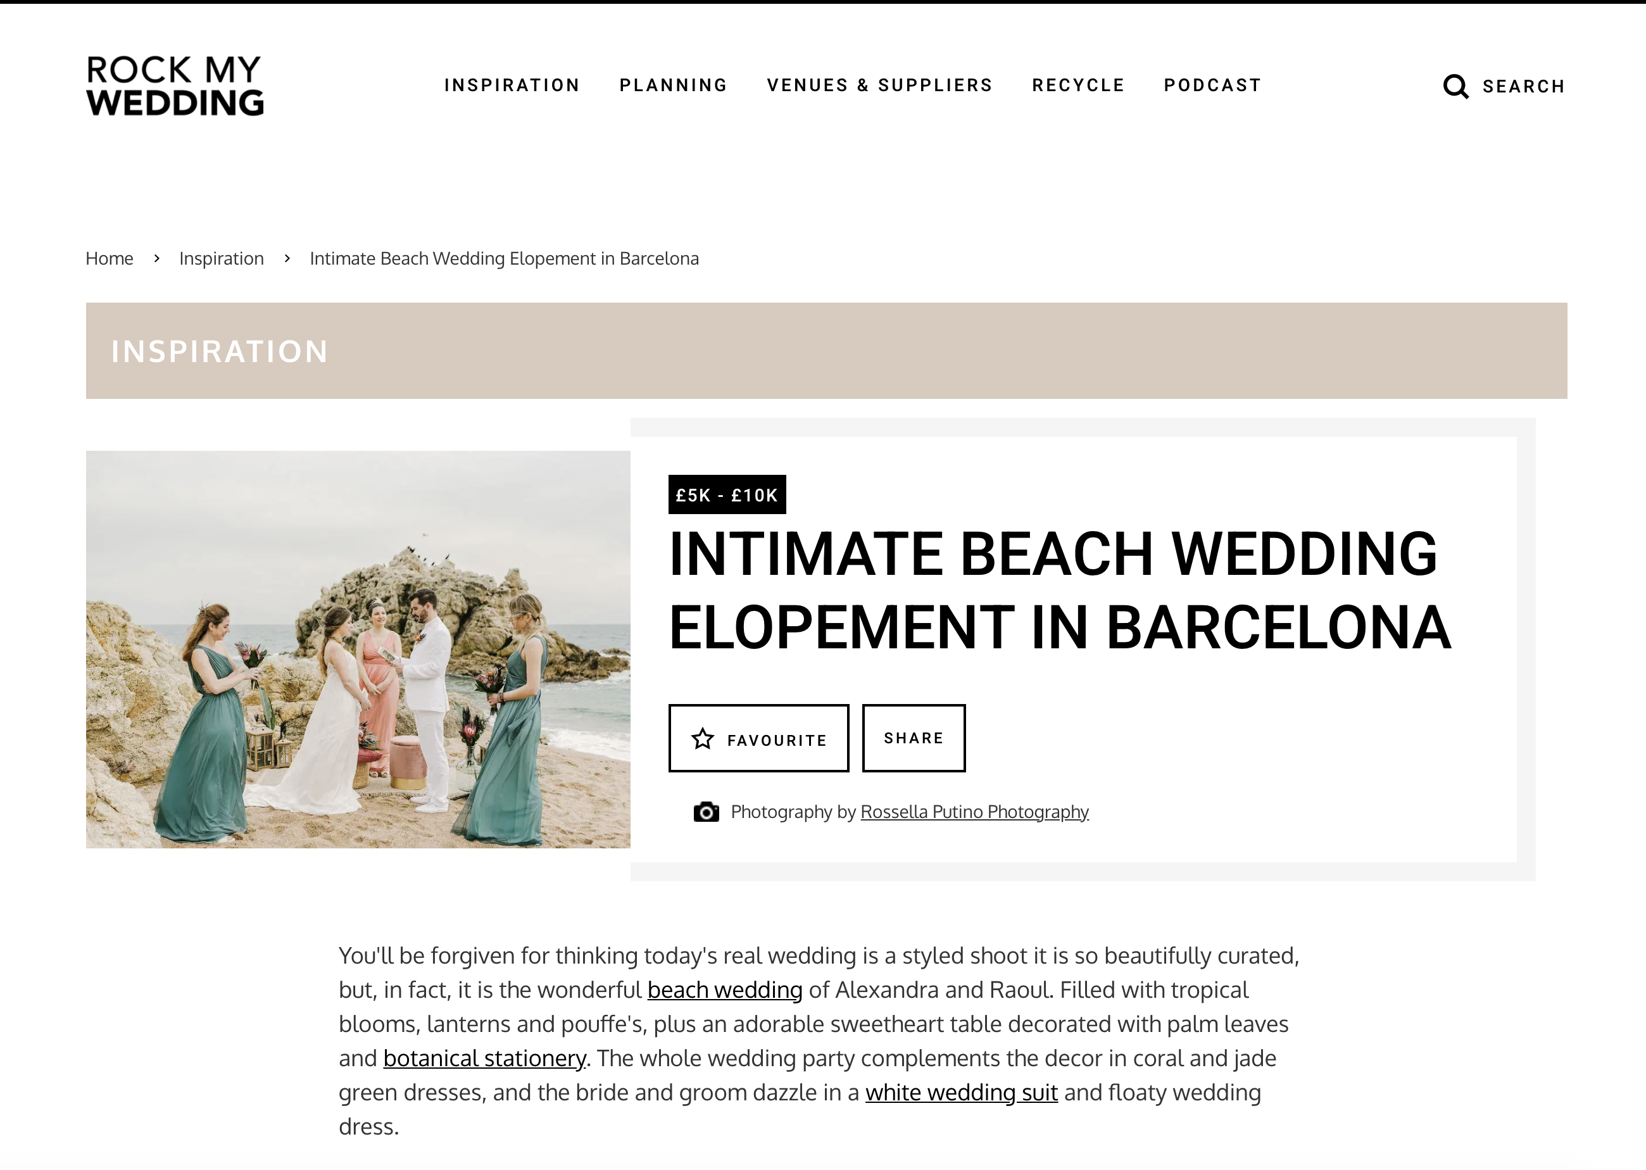
Task: Go to the Recycle section
Action: (1077, 85)
